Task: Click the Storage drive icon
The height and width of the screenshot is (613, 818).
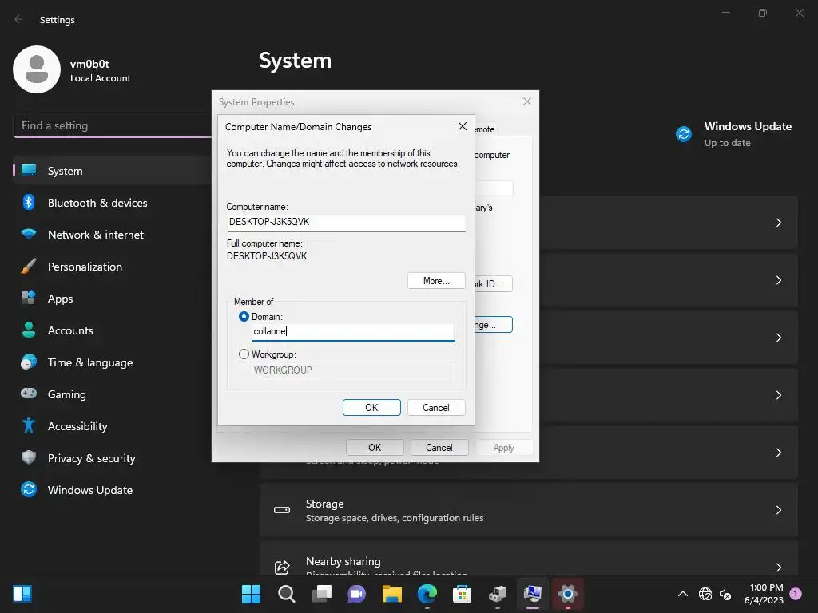Action: coord(282,510)
